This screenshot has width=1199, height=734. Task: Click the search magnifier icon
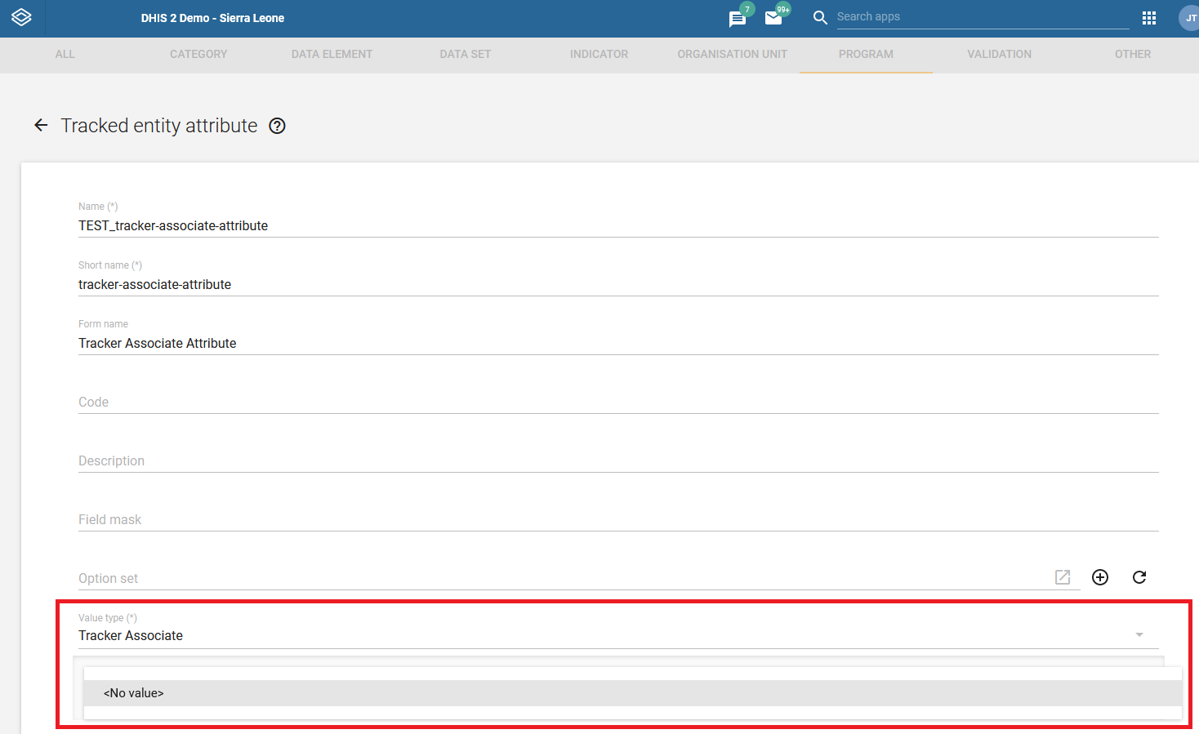[x=820, y=17]
